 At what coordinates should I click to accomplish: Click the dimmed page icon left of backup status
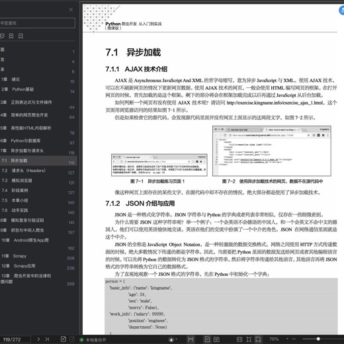tap(72, 339)
